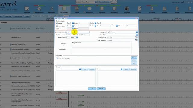Open calendar for Date of expiry

click(x=136, y=40)
